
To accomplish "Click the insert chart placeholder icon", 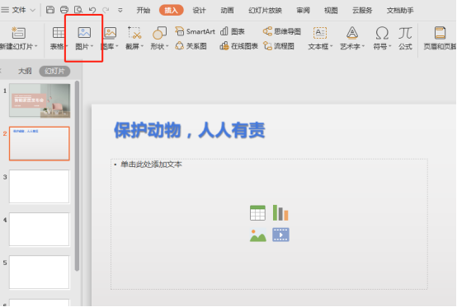I will pyautogui.click(x=280, y=213).
